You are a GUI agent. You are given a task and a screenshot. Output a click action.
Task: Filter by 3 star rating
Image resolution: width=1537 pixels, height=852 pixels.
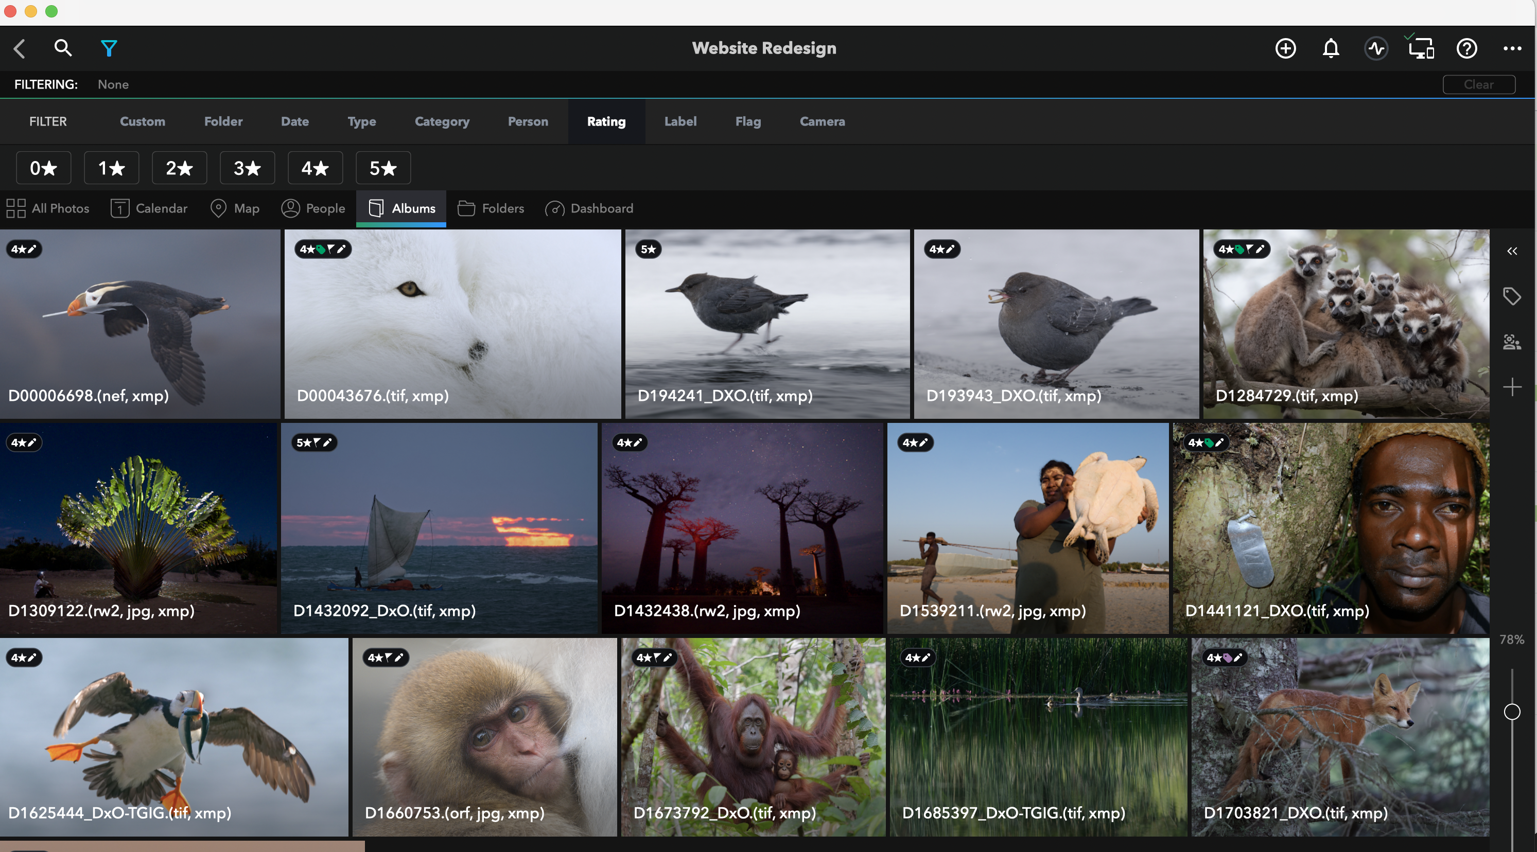[248, 168]
